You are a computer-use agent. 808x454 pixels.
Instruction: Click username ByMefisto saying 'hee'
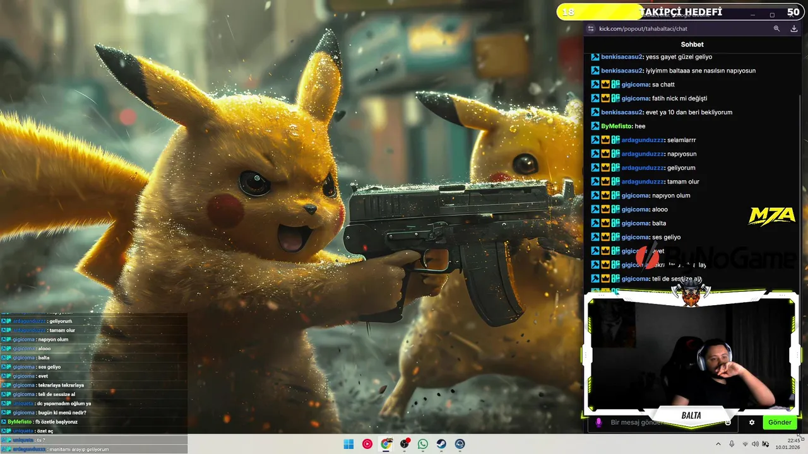(616, 126)
